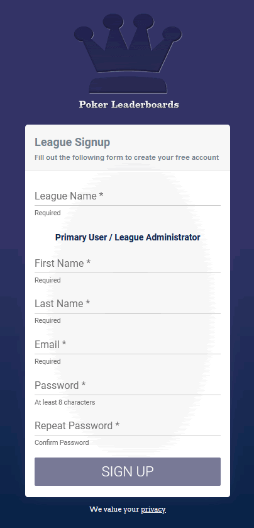Click the Required hint under First Name

coord(47,280)
